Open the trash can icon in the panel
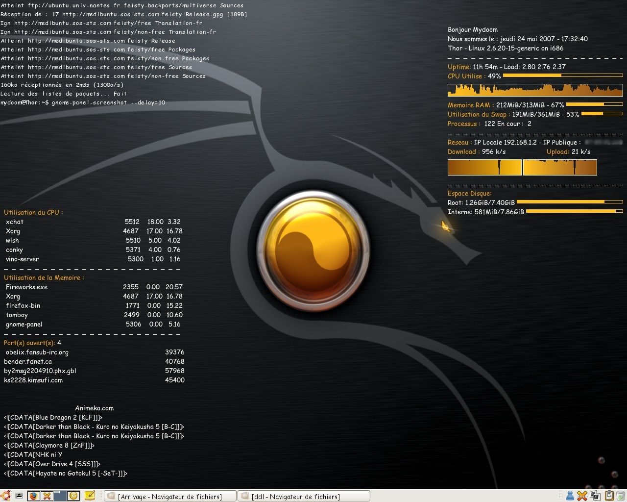627x502 pixels. click(621, 496)
